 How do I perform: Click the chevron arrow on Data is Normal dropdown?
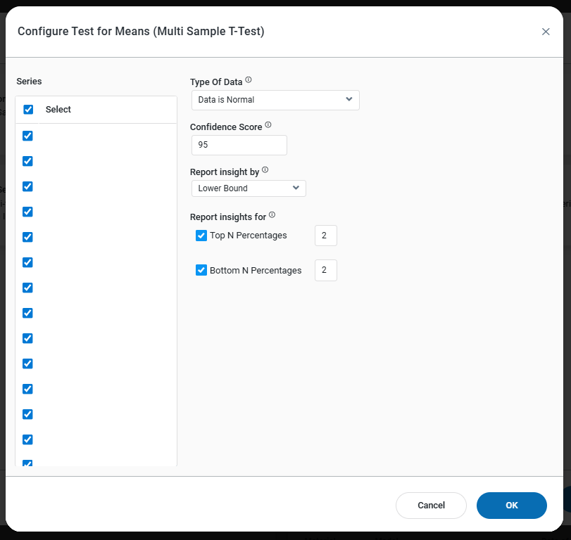point(349,99)
